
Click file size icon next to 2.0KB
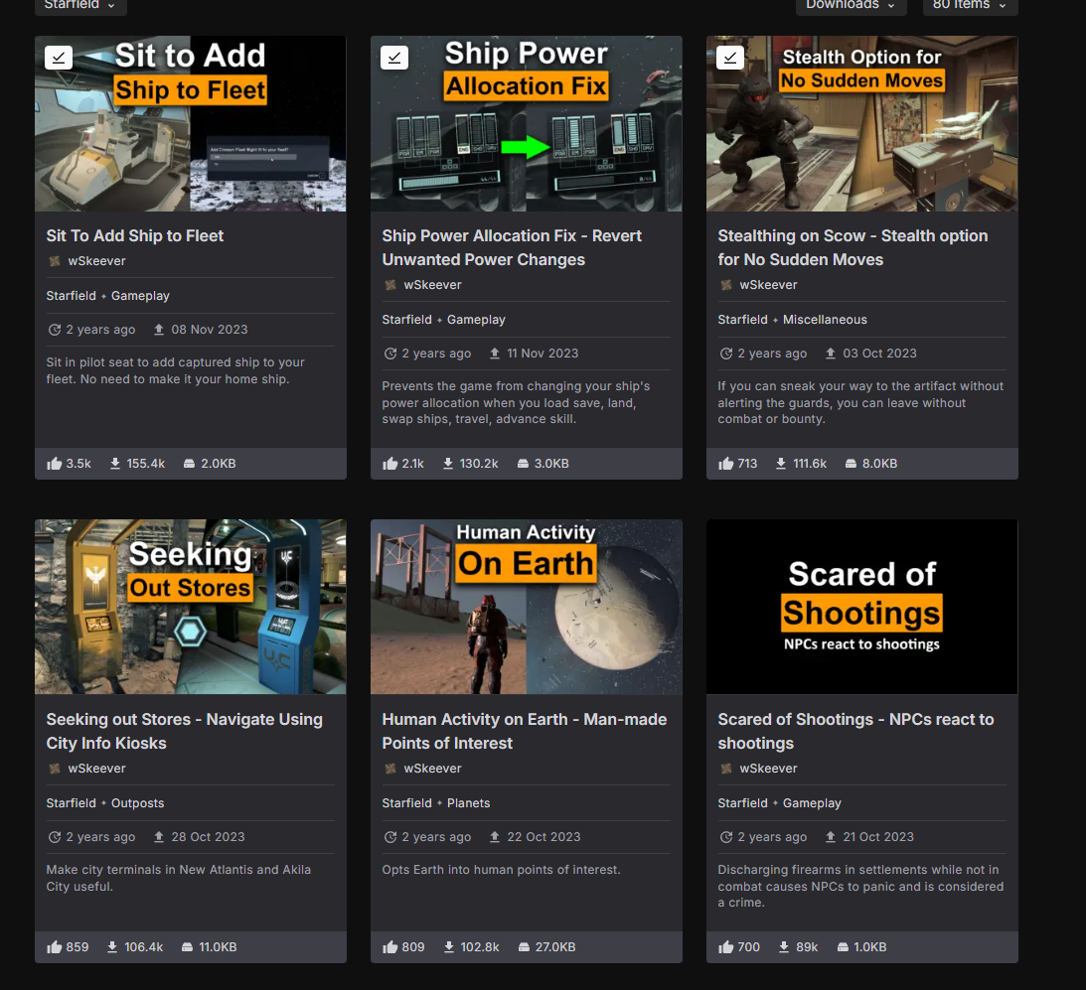click(x=189, y=464)
